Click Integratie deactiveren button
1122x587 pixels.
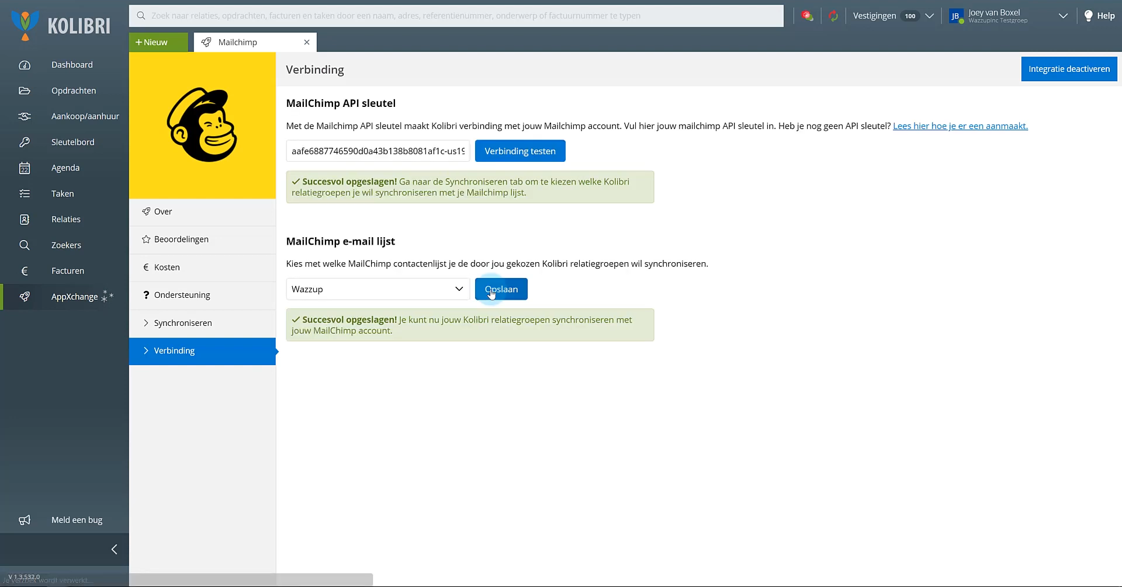[x=1069, y=69]
